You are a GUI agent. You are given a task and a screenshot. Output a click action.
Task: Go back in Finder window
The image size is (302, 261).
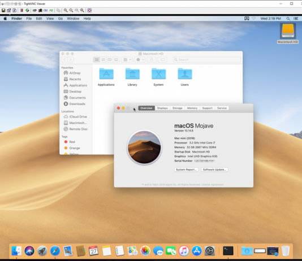pos(64,60)
